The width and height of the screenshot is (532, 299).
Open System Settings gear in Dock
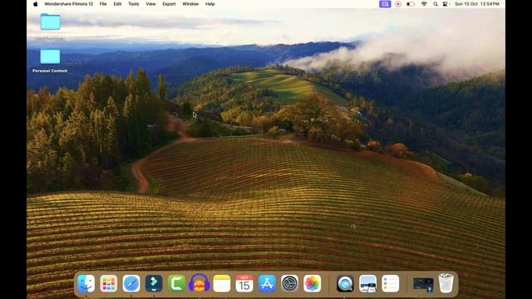(x=289, y=283)
